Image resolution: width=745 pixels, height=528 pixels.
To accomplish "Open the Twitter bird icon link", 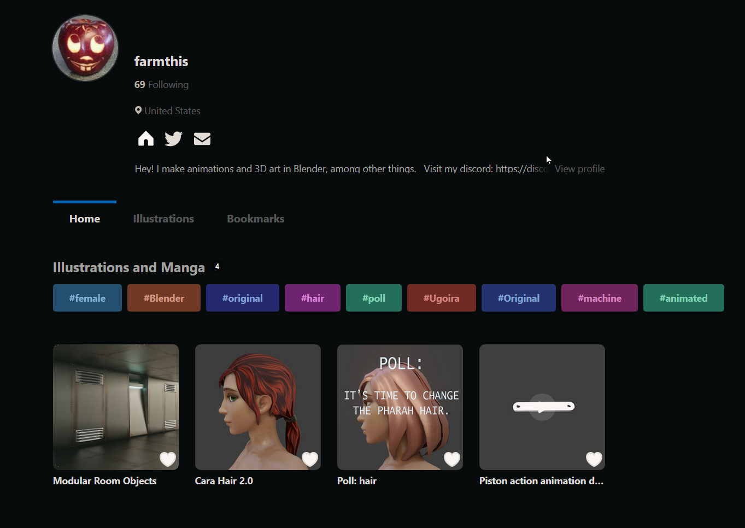I will pyautogui.click(x=173, y=139).
